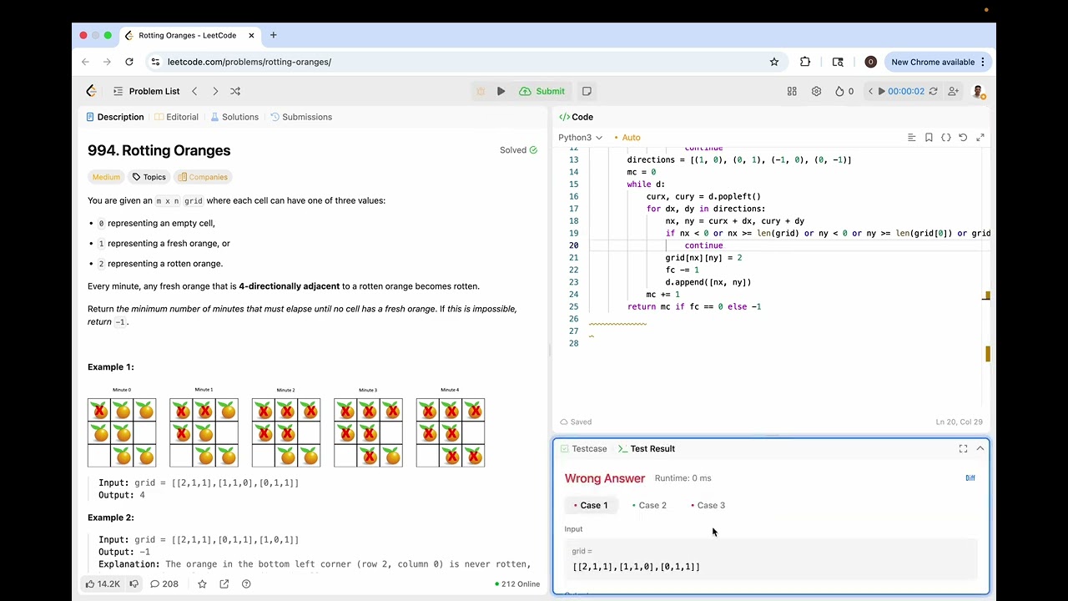Screen dimensions: 1068x601
Task: Like the problem with 14.2K thumbs up
Action: pyautogui.click(x=103, y=583)
